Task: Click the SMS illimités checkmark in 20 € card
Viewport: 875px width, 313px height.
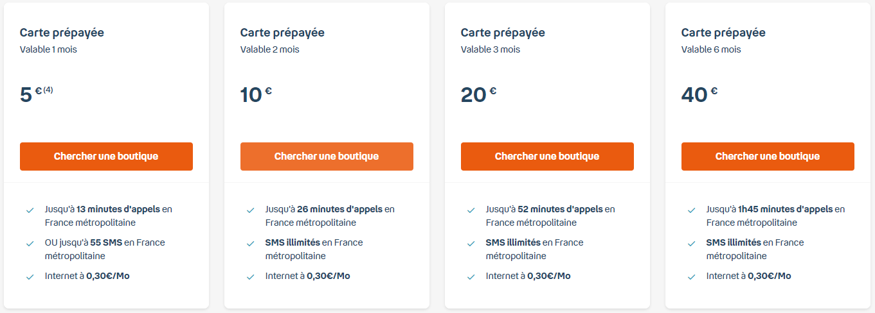Action: [x=471, y=243]
